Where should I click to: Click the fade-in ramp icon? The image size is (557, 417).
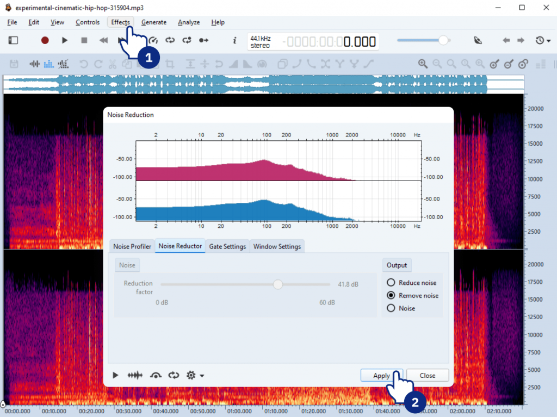(233, 64)
